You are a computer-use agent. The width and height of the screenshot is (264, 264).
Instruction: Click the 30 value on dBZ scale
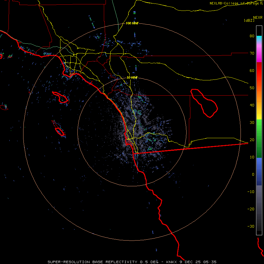[252, 122]
